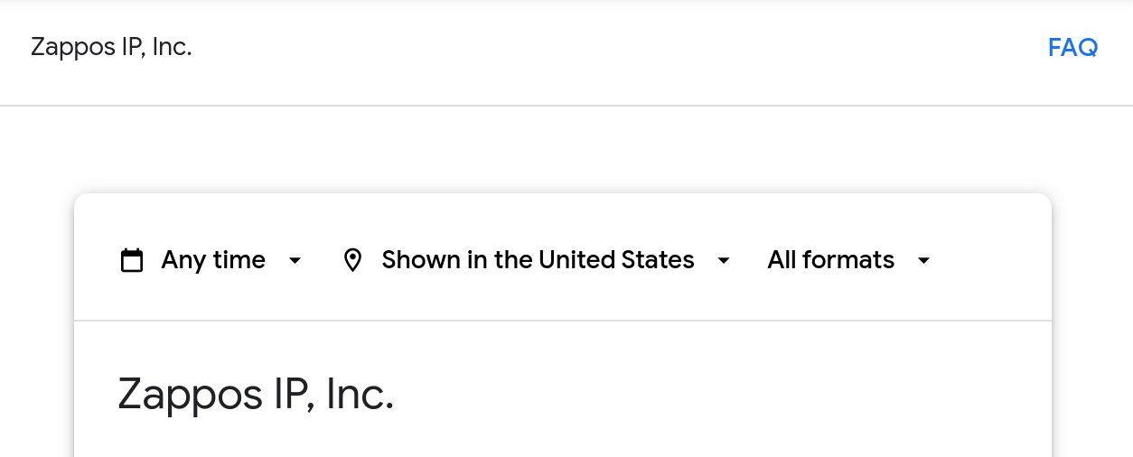Open the date range filter via calendar icon
The image size is (1133, 457).
[x=132, y=260]
